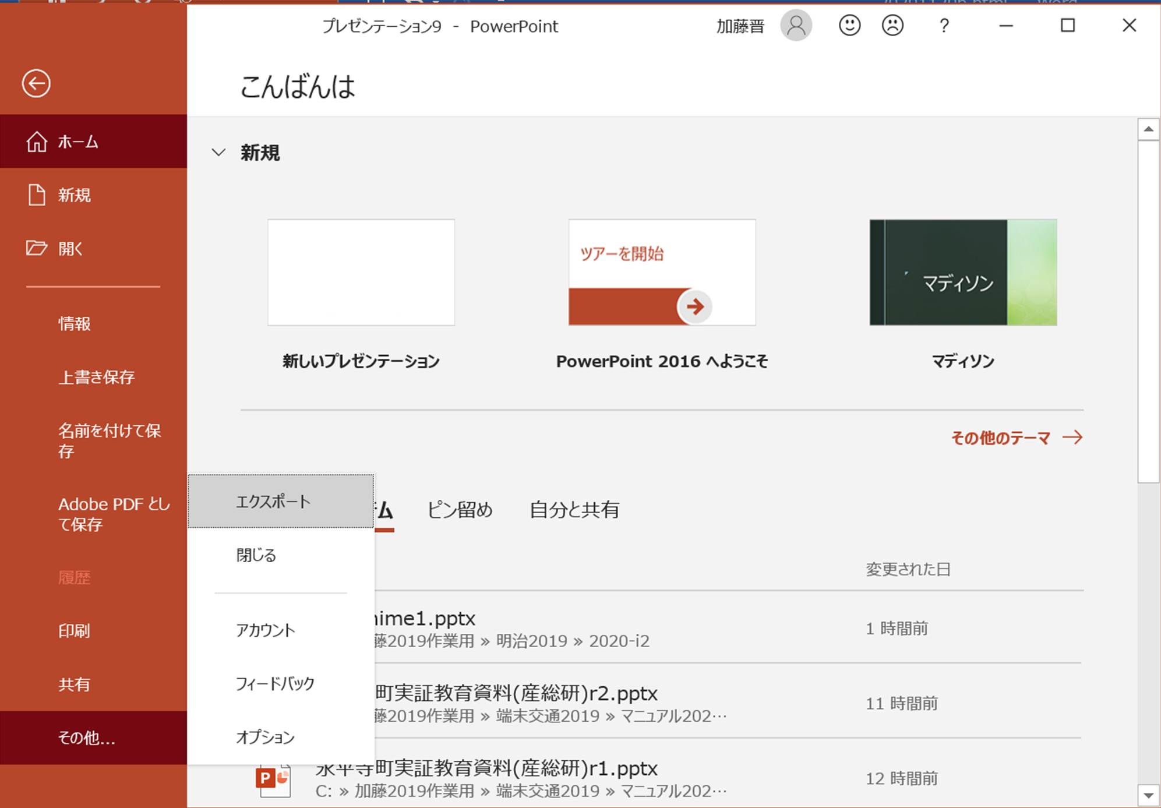Select エクスポート from the popup menu

point(273,502)
